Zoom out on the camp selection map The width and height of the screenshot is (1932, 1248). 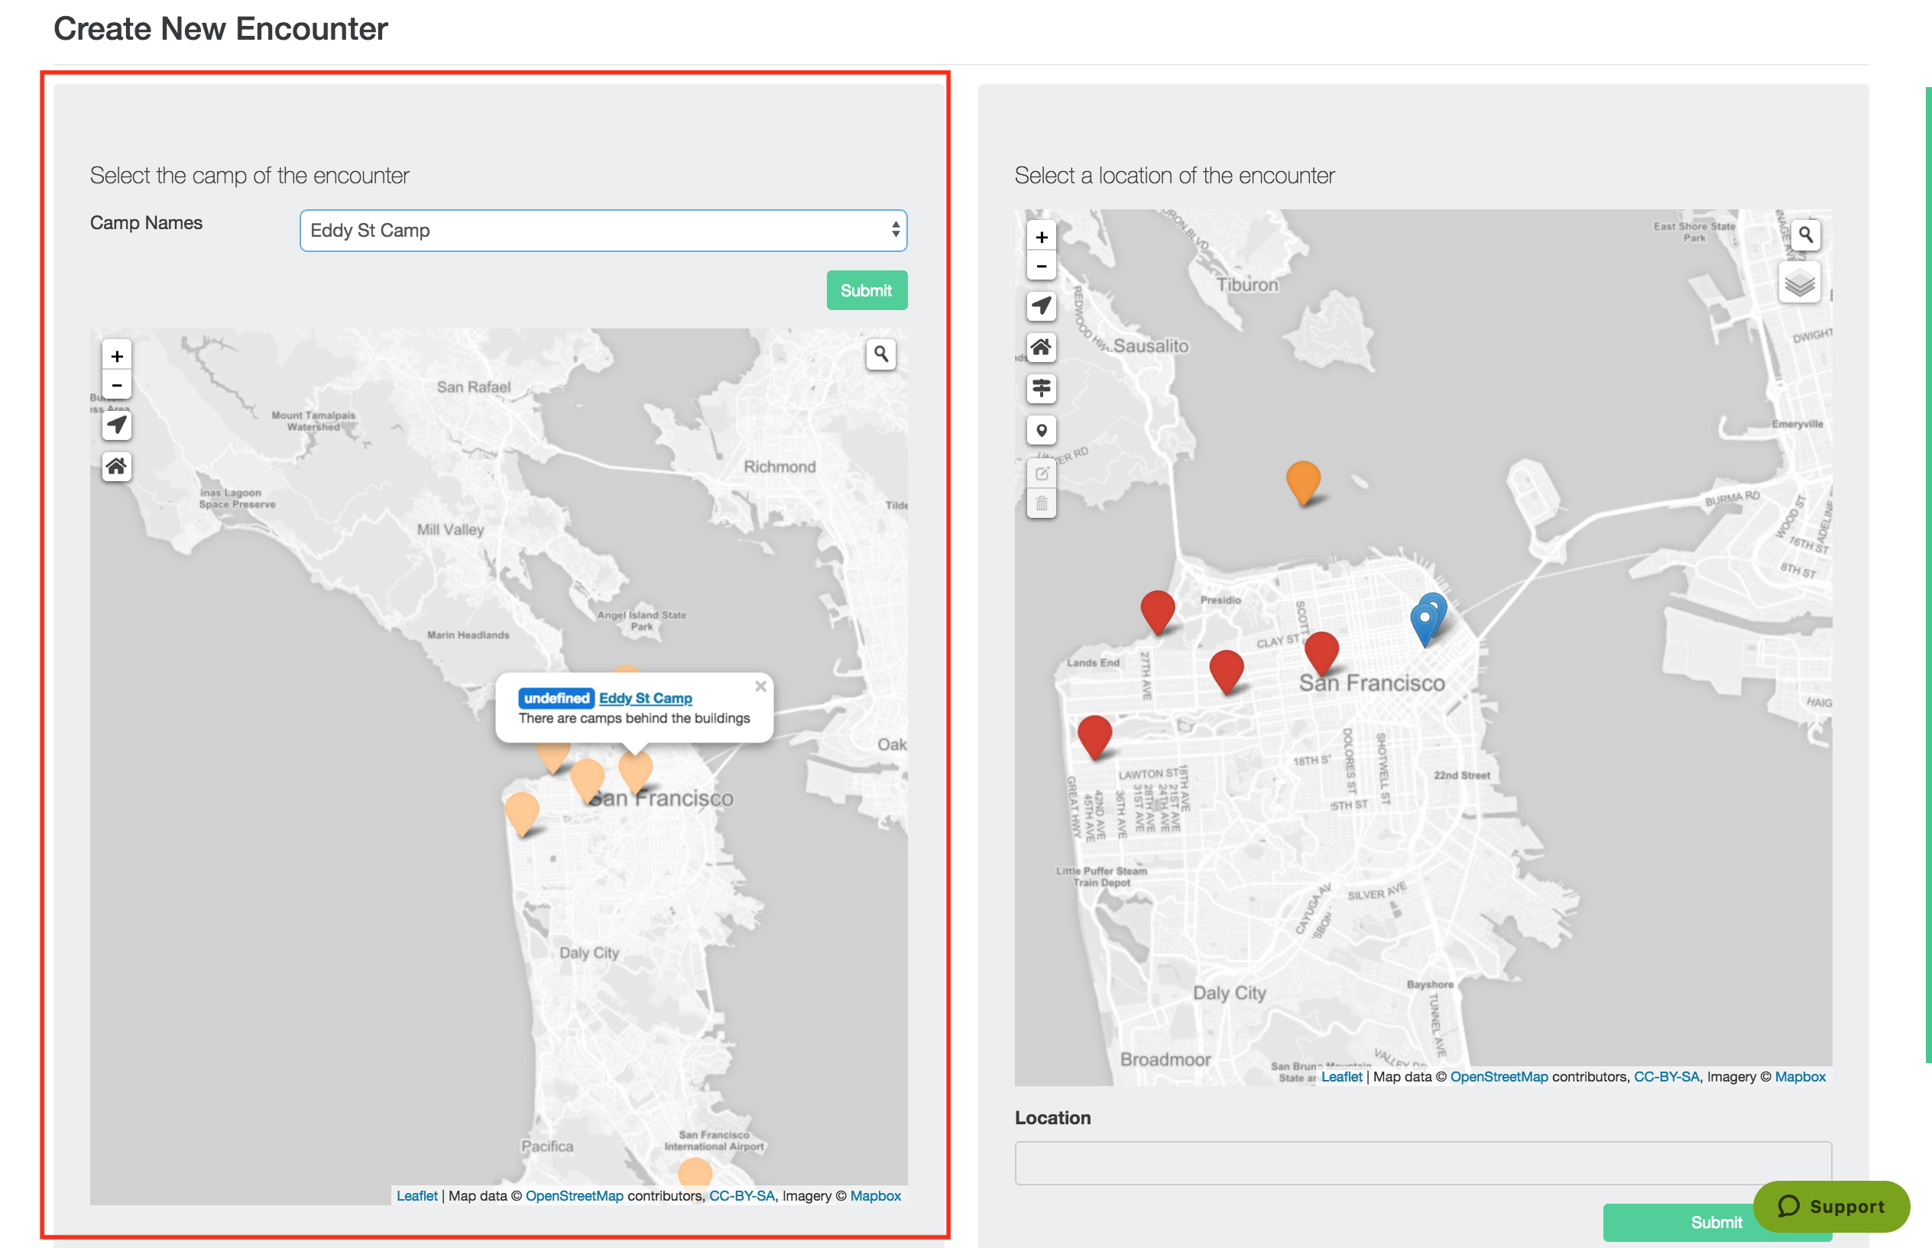pos(117,386)
